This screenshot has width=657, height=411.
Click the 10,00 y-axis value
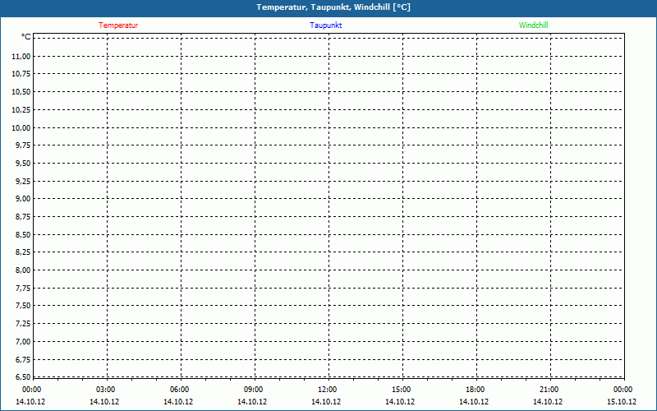(21, 128)
